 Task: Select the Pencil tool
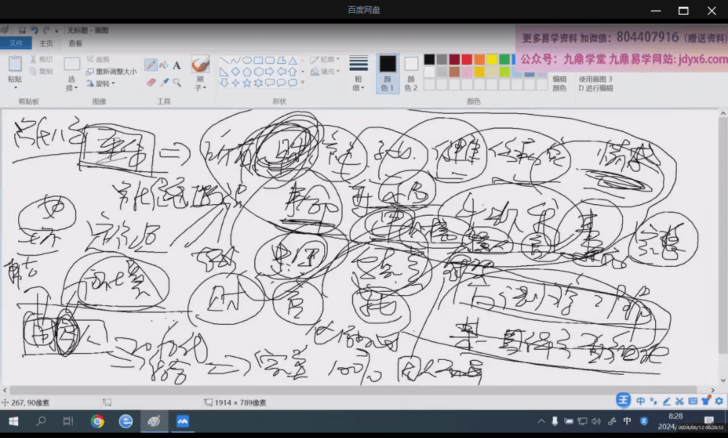coord(150,65)
